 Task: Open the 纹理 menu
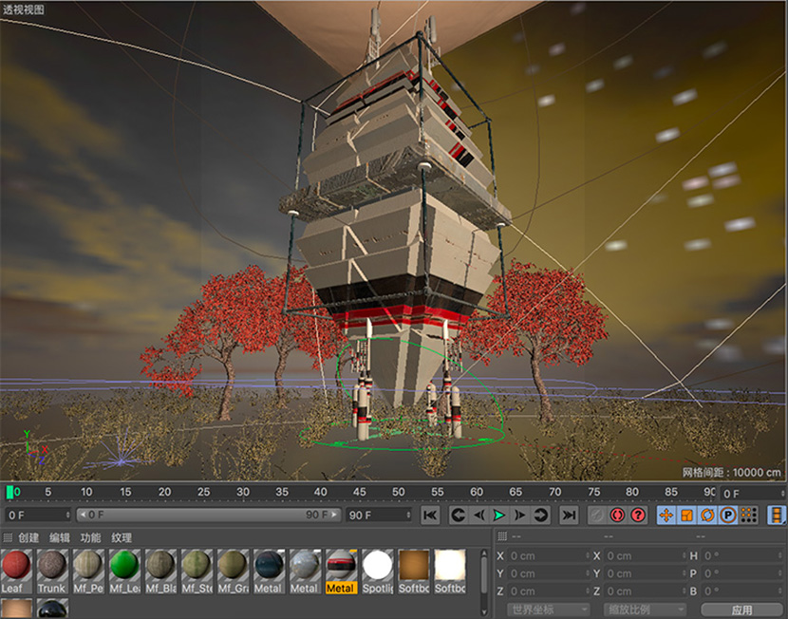[x=122, y=537]
